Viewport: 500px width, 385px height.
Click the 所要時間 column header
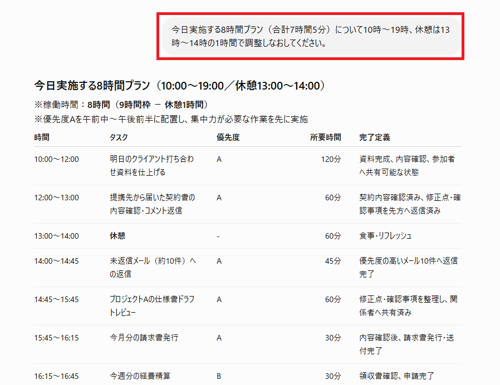326,137
